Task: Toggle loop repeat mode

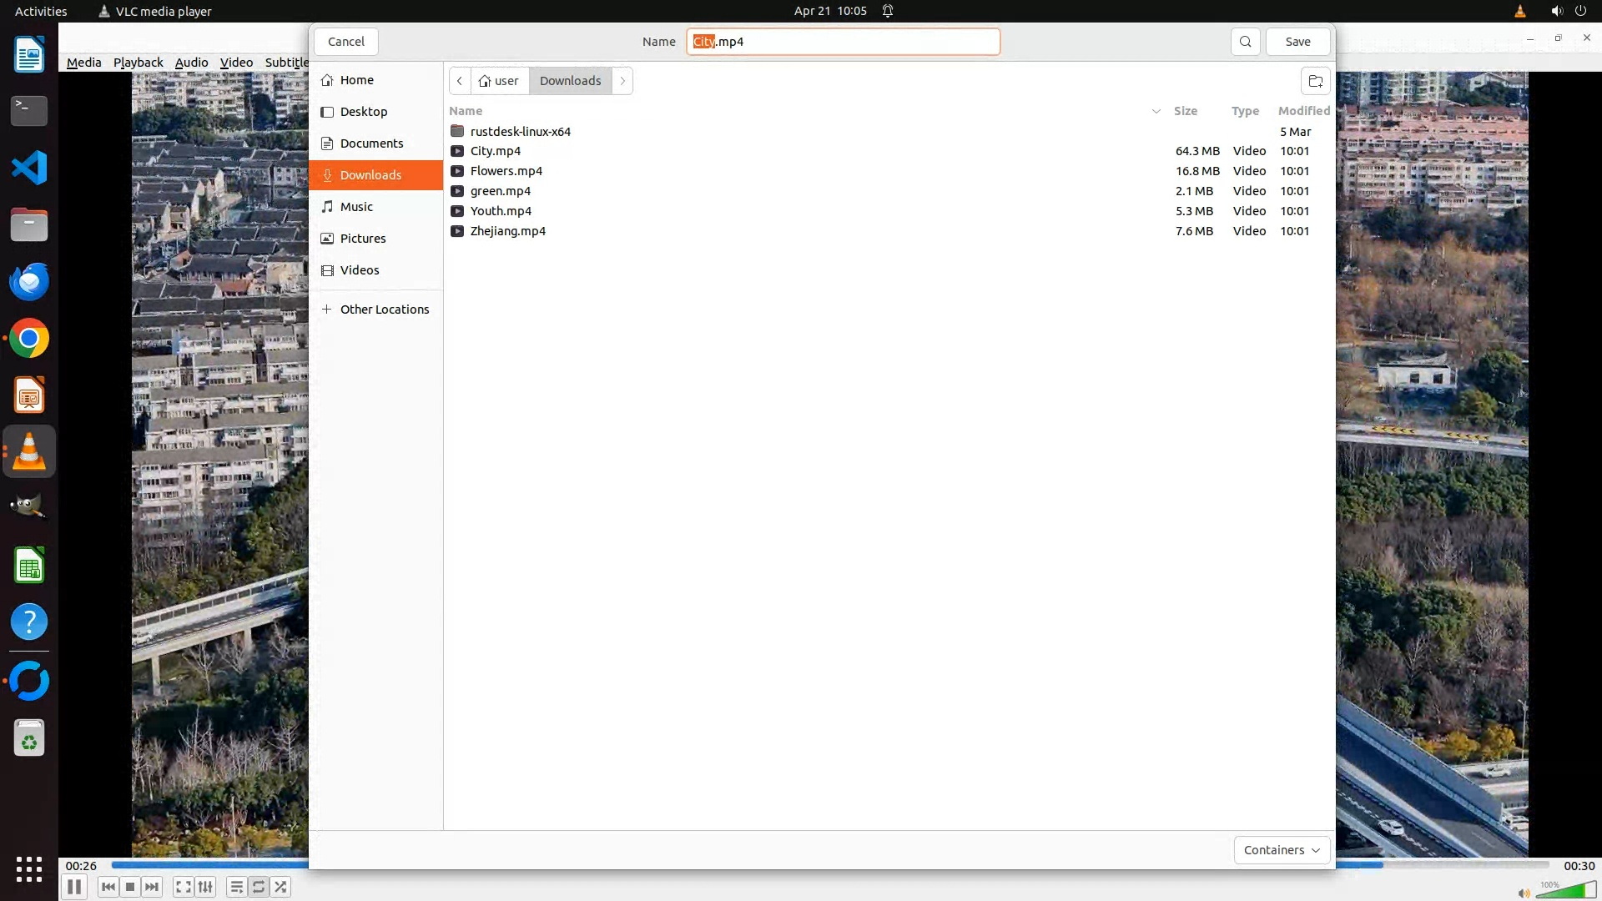Action: pos(259,887)
